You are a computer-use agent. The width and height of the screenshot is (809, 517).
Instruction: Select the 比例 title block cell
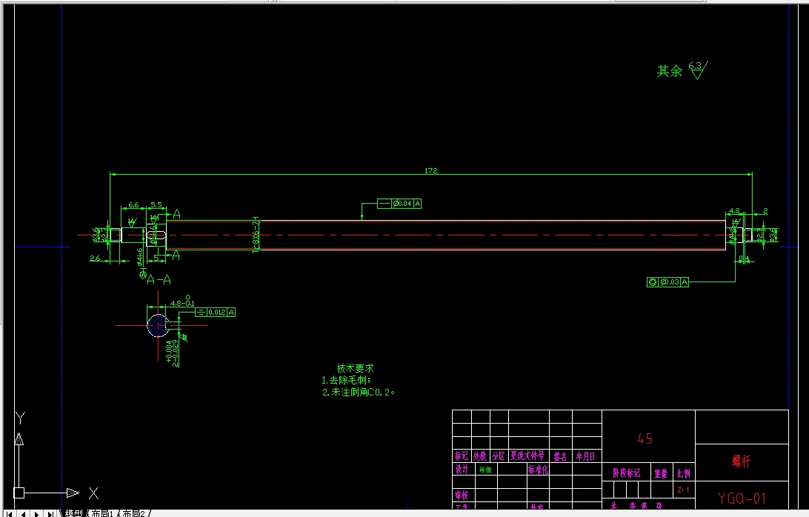pos(684,473)
